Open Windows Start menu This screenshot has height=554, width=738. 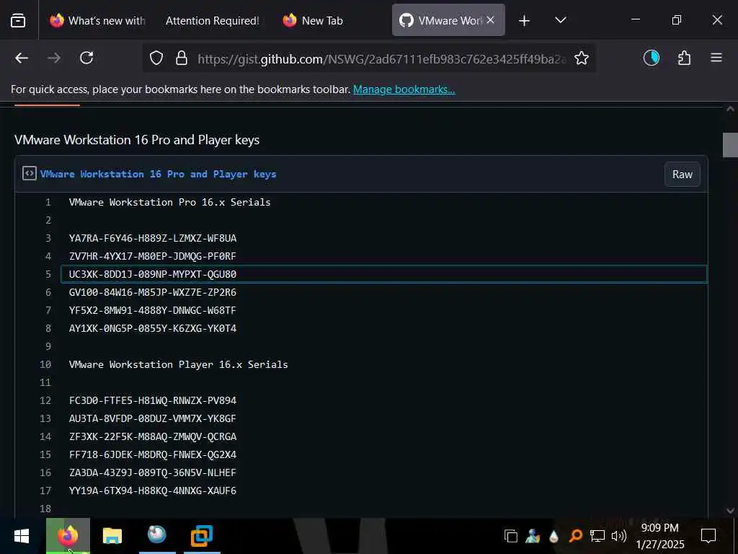(22, 536)
